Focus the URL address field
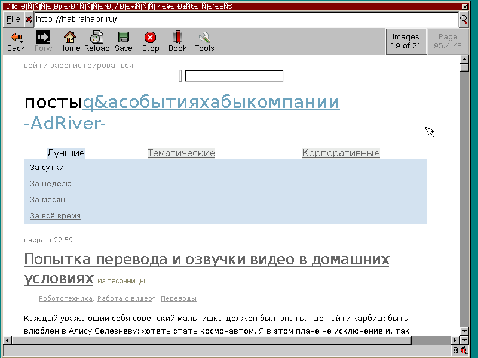 pyautogui.click(x=246, y=20)
